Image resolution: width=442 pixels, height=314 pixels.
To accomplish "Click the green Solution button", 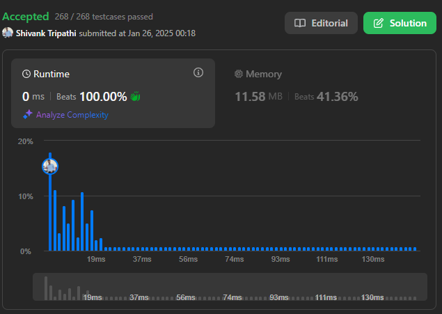I will click(400, 23).
